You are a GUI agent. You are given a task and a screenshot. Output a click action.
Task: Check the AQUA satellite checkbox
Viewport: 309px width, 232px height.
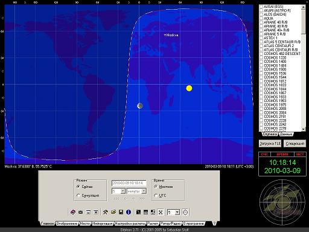click(261, 18)
